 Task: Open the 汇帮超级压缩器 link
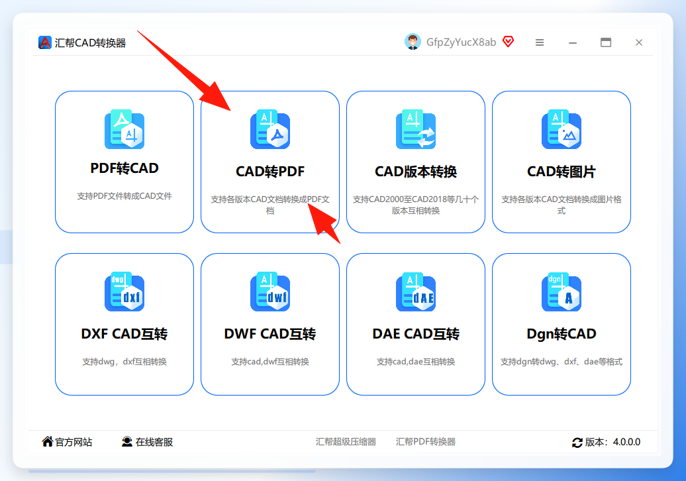point(346,442)
